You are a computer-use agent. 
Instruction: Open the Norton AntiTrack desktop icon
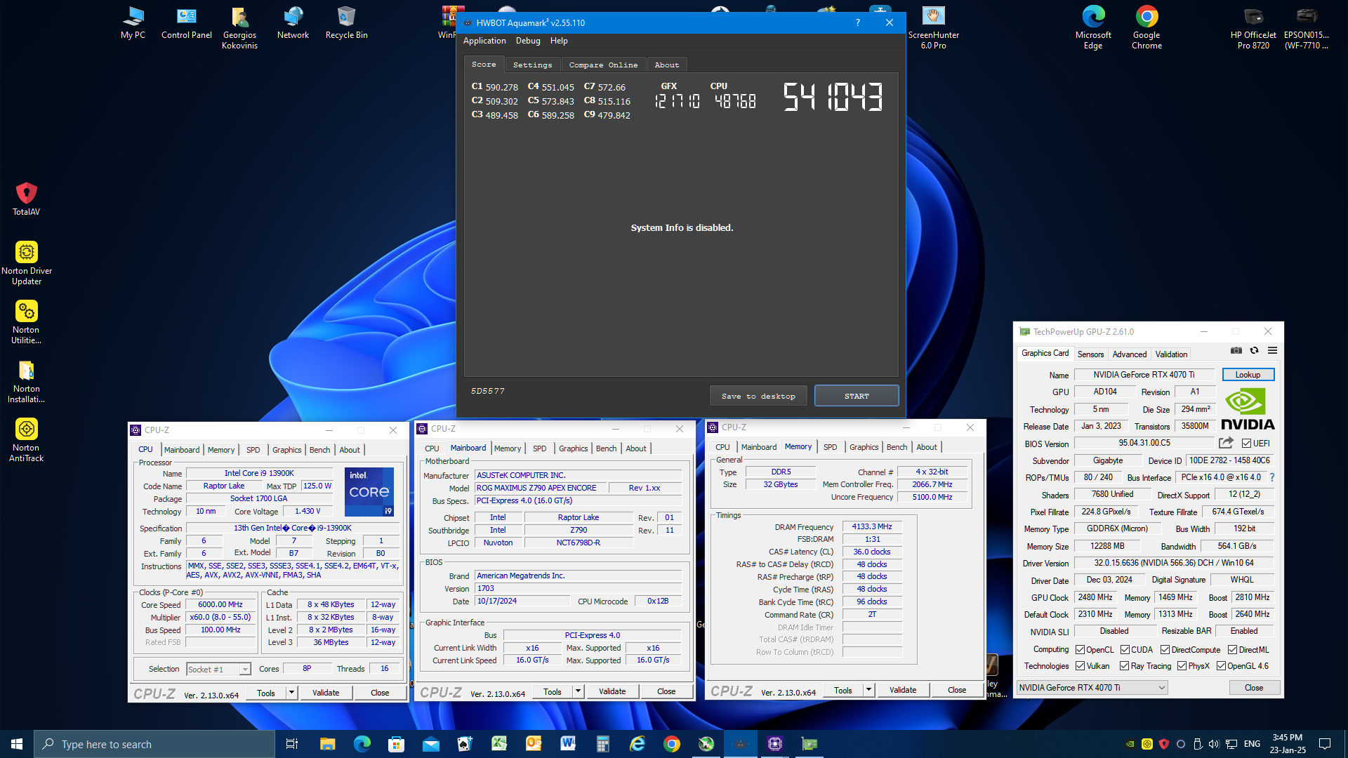pyautogui.click(x=26, y=440)
